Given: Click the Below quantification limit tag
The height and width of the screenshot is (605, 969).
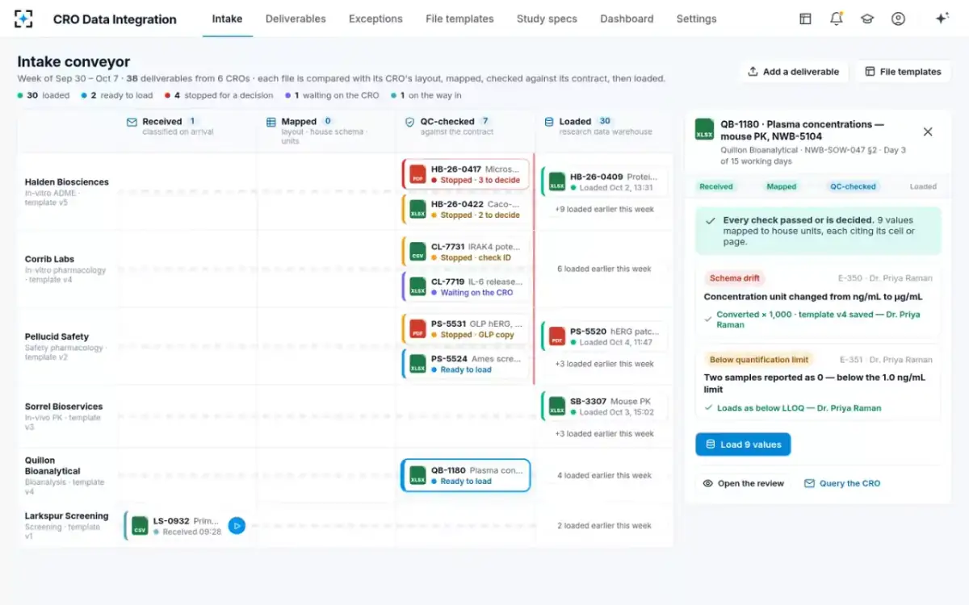Looking at the screenshot, I should (759, 360).
